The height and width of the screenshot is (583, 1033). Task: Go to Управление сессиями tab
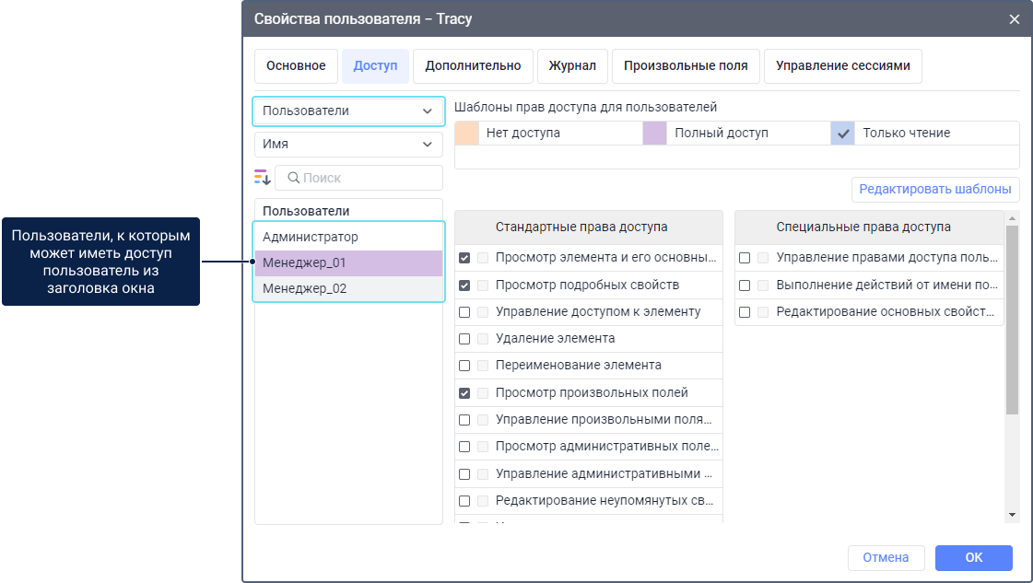[842, 66]
